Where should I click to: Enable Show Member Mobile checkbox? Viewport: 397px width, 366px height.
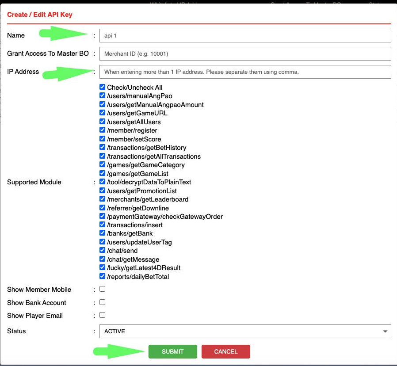pyautogui.click(x=102, y=289)
